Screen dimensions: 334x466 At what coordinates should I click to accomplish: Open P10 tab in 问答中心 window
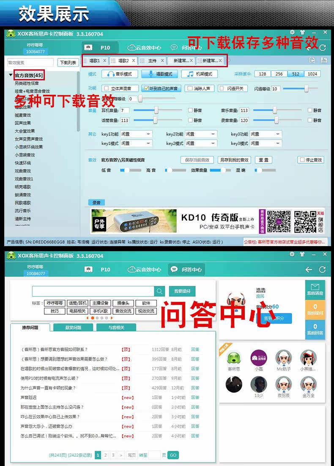98,269
